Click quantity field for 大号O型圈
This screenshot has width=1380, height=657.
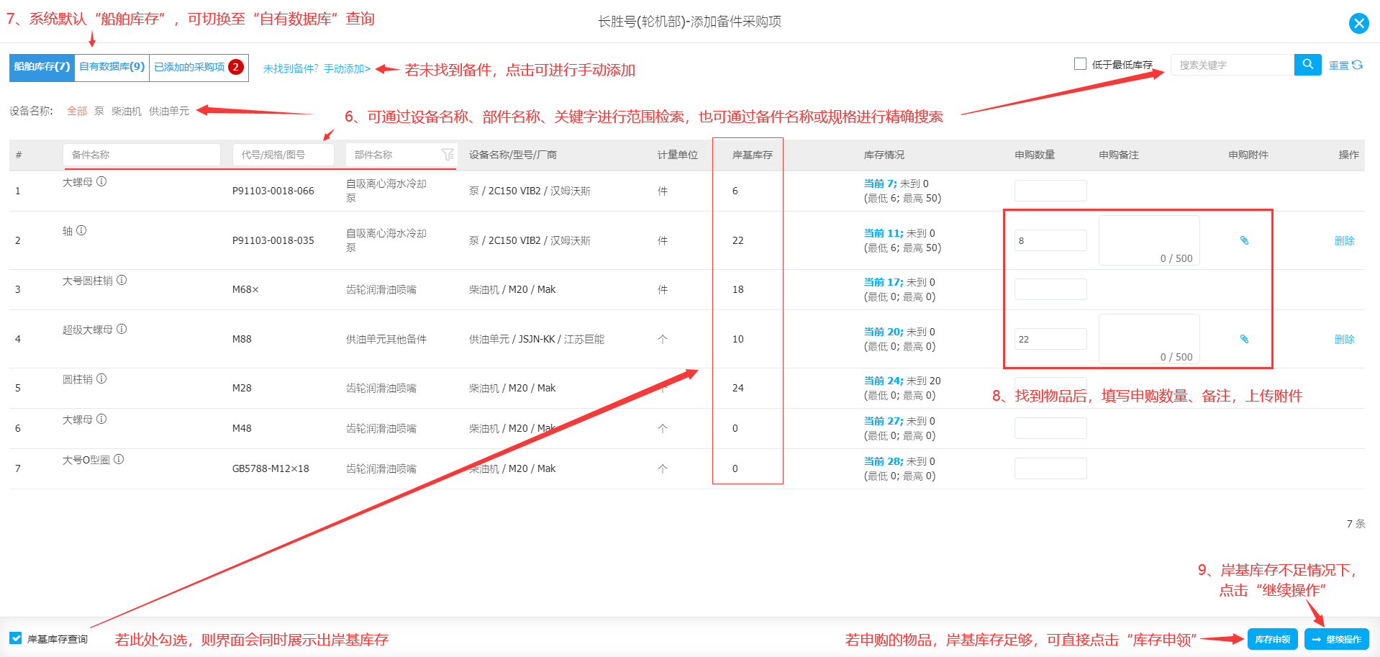click(1050, 468)
